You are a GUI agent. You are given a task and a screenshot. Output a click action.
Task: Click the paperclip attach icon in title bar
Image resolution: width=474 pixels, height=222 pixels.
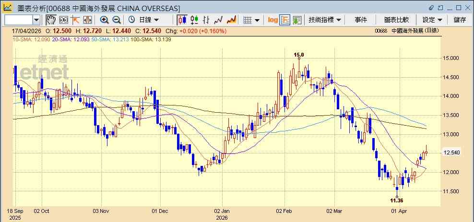tap(431, 7)
